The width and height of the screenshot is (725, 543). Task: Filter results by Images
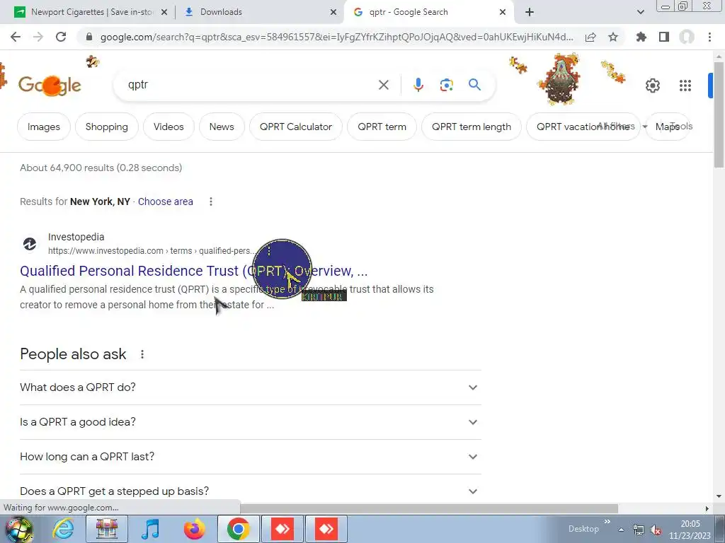(x=43, y=127)
